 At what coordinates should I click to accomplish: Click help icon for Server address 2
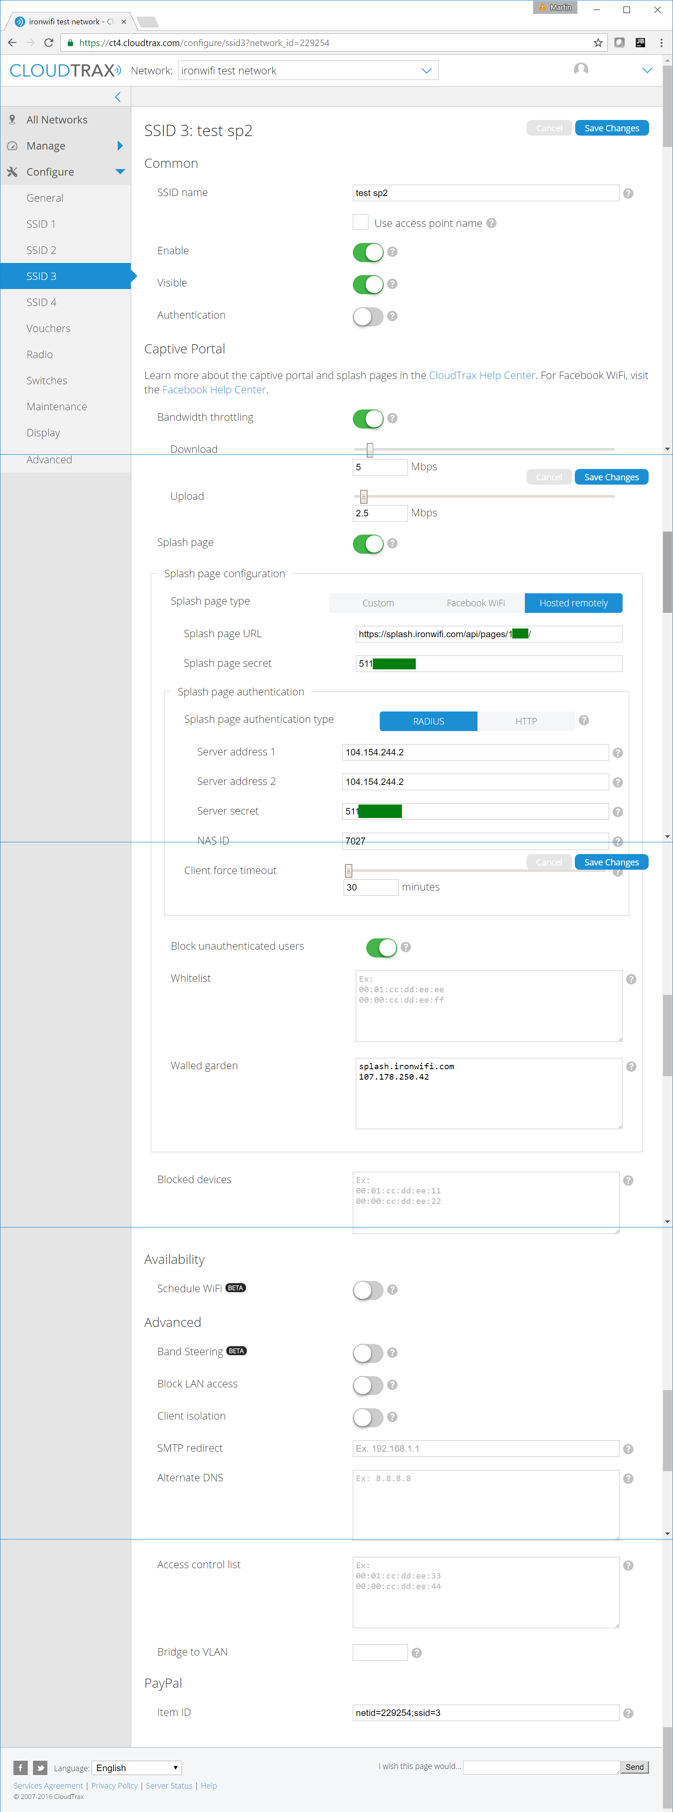click(x=617, y=782)
